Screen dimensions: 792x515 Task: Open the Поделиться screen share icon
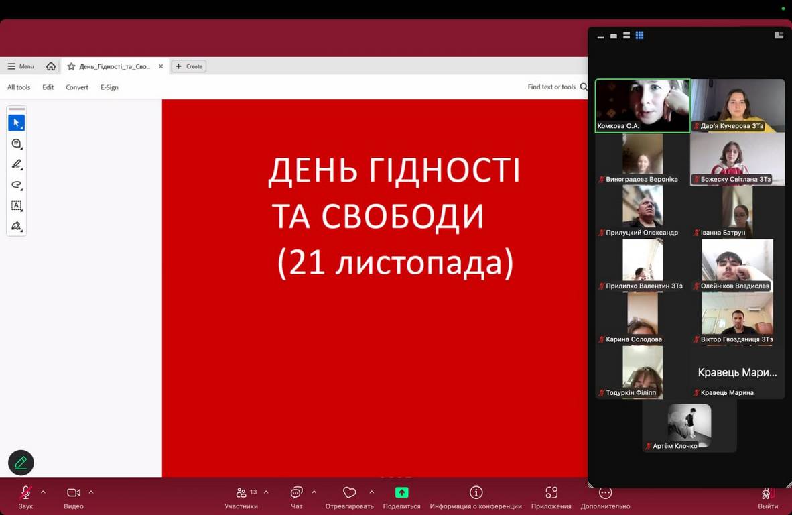click(401, 493)
